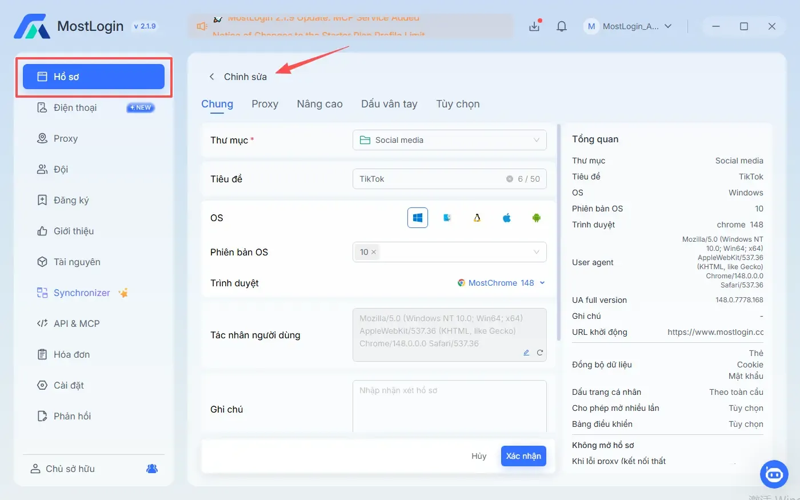Click the v 2.1.9 version badge
The width and height of the screenshot is (800, 500).
tap(145, 26)
